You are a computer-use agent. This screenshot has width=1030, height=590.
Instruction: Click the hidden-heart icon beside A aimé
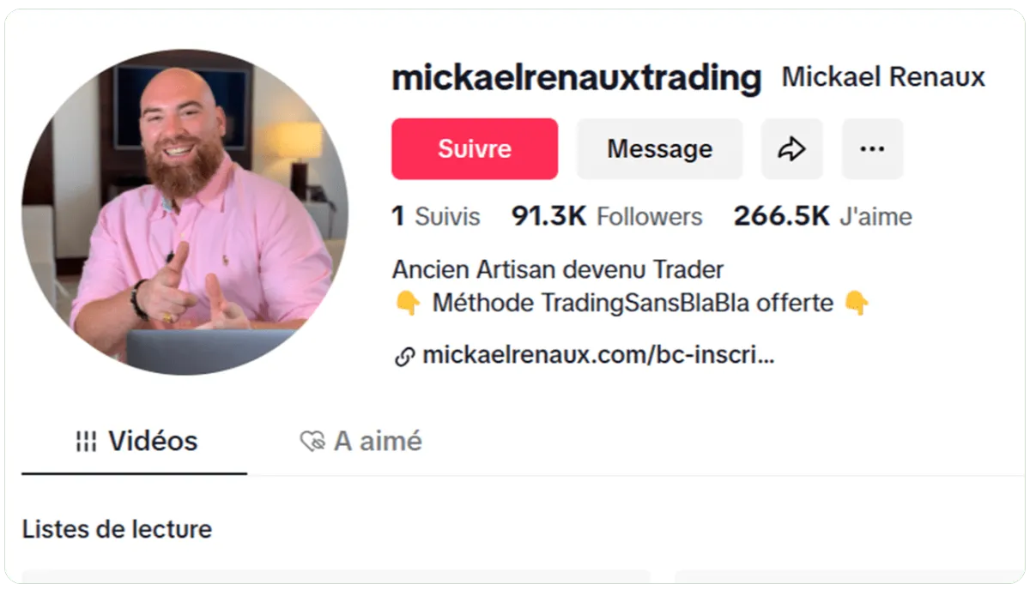(312, 442)
